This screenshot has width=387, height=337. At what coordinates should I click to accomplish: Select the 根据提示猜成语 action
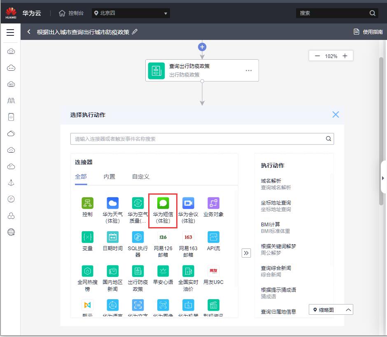(x=278, y=293)
